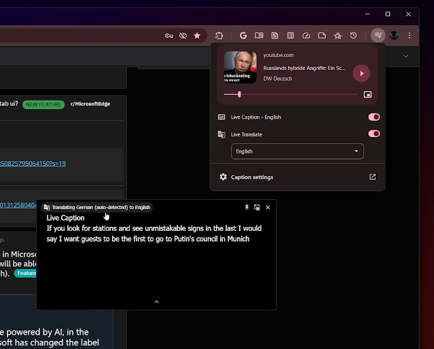Open the English language dropdown
Viewport: 434px width, 349px height.
pos(297,151)
